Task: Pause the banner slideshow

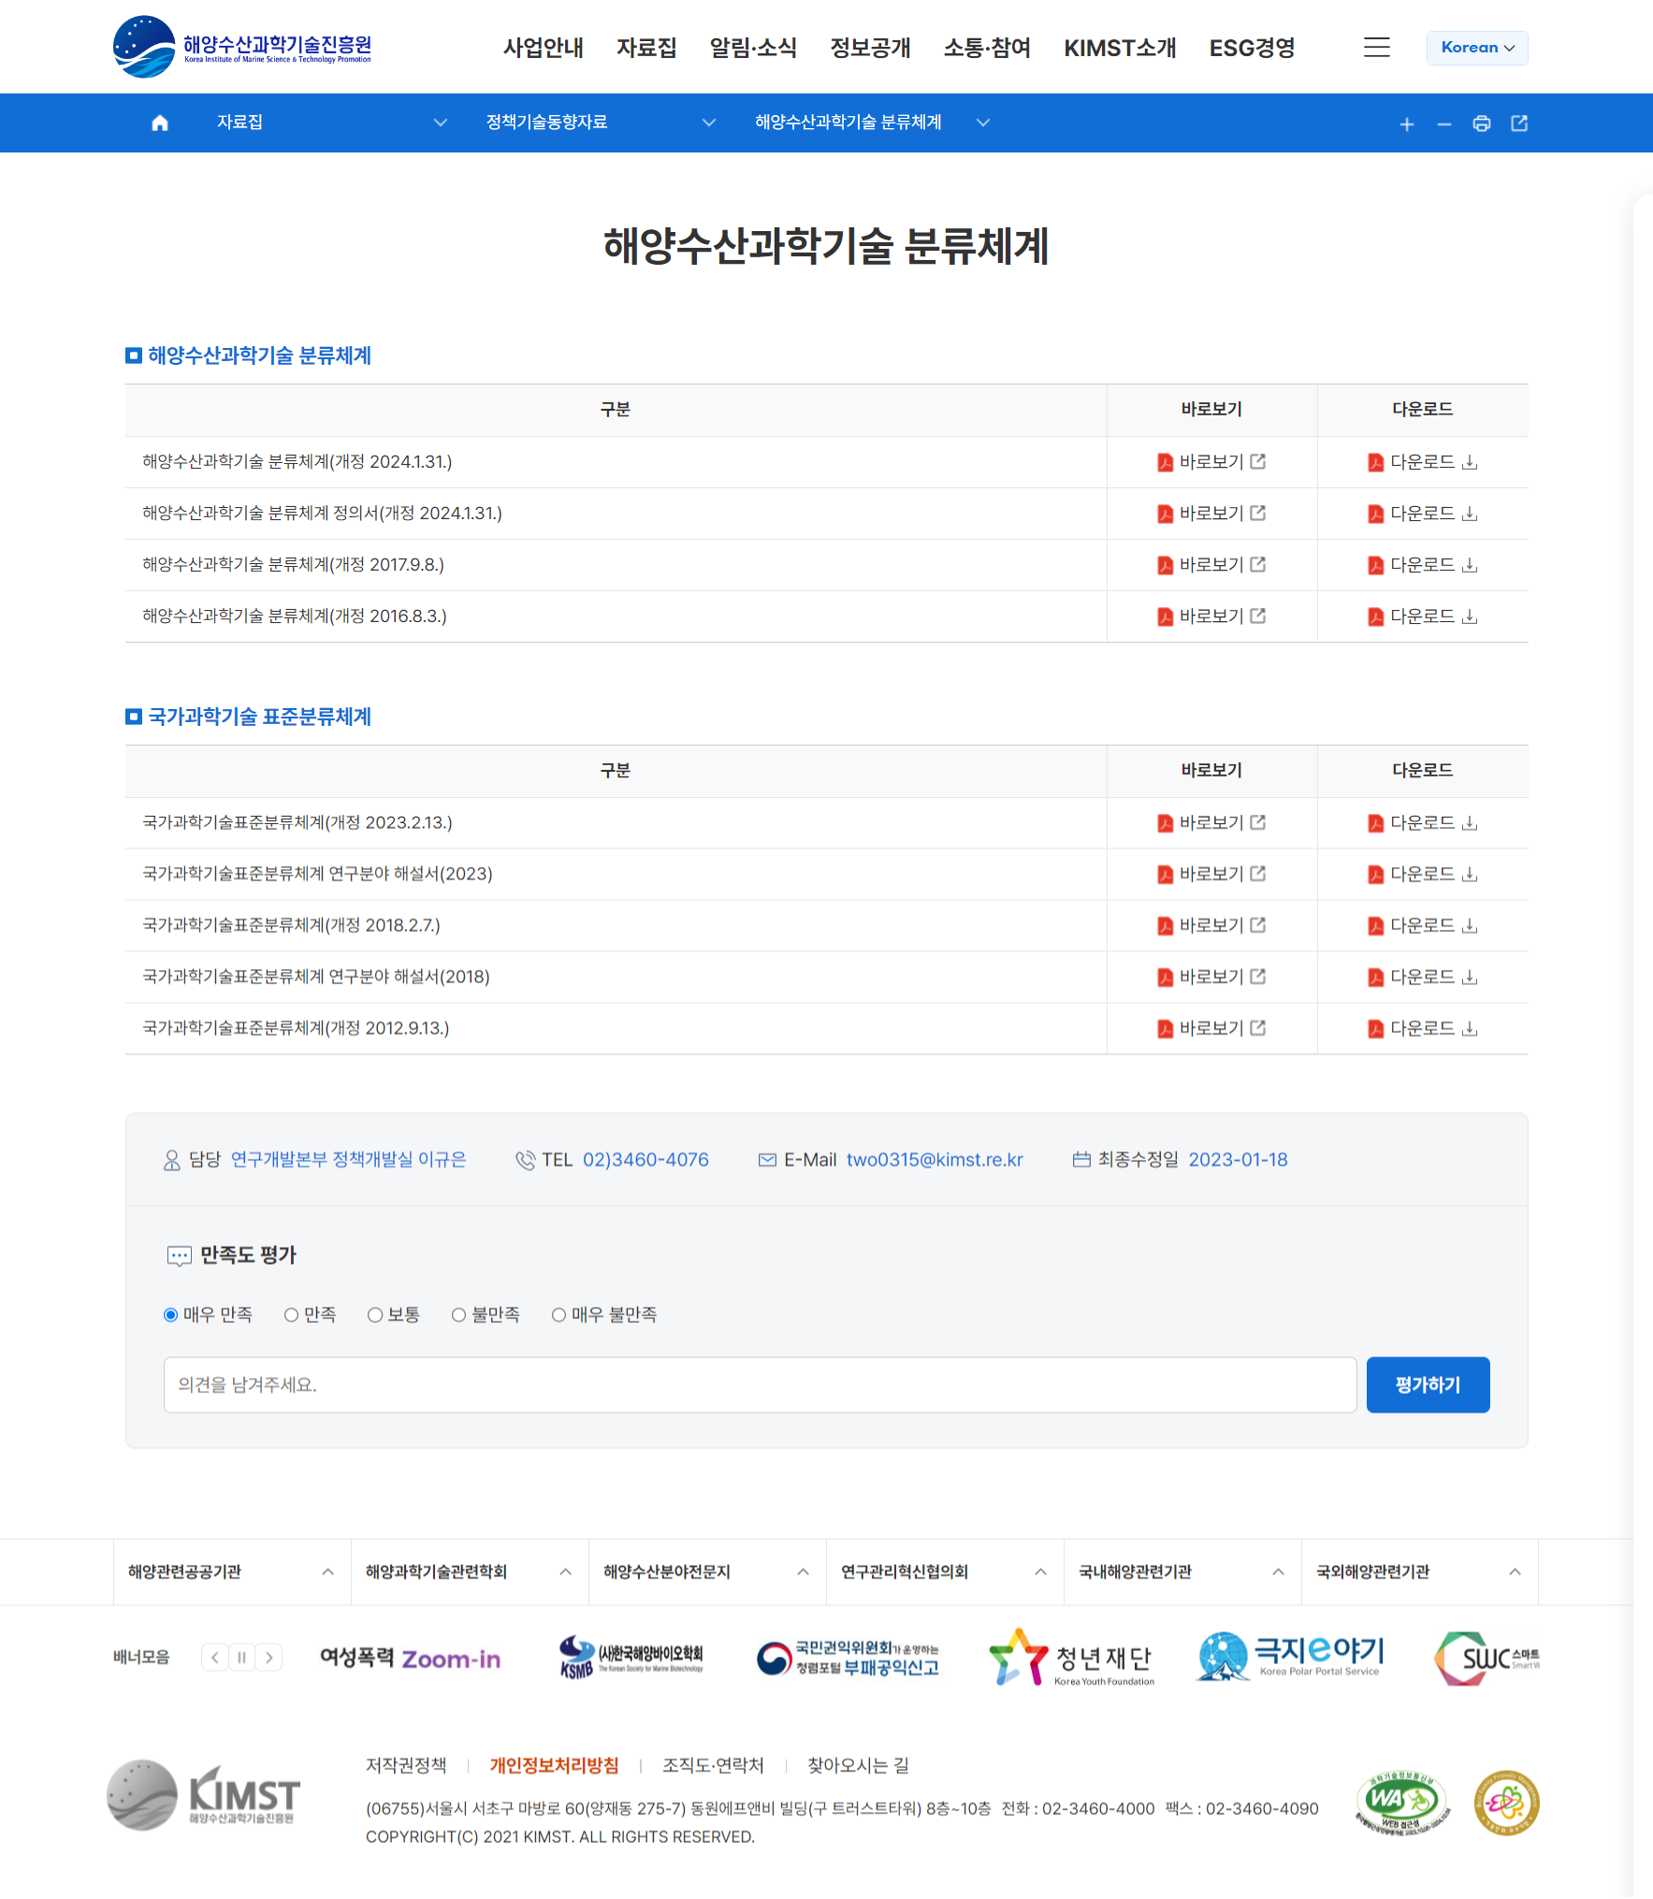Action: 242,1658
